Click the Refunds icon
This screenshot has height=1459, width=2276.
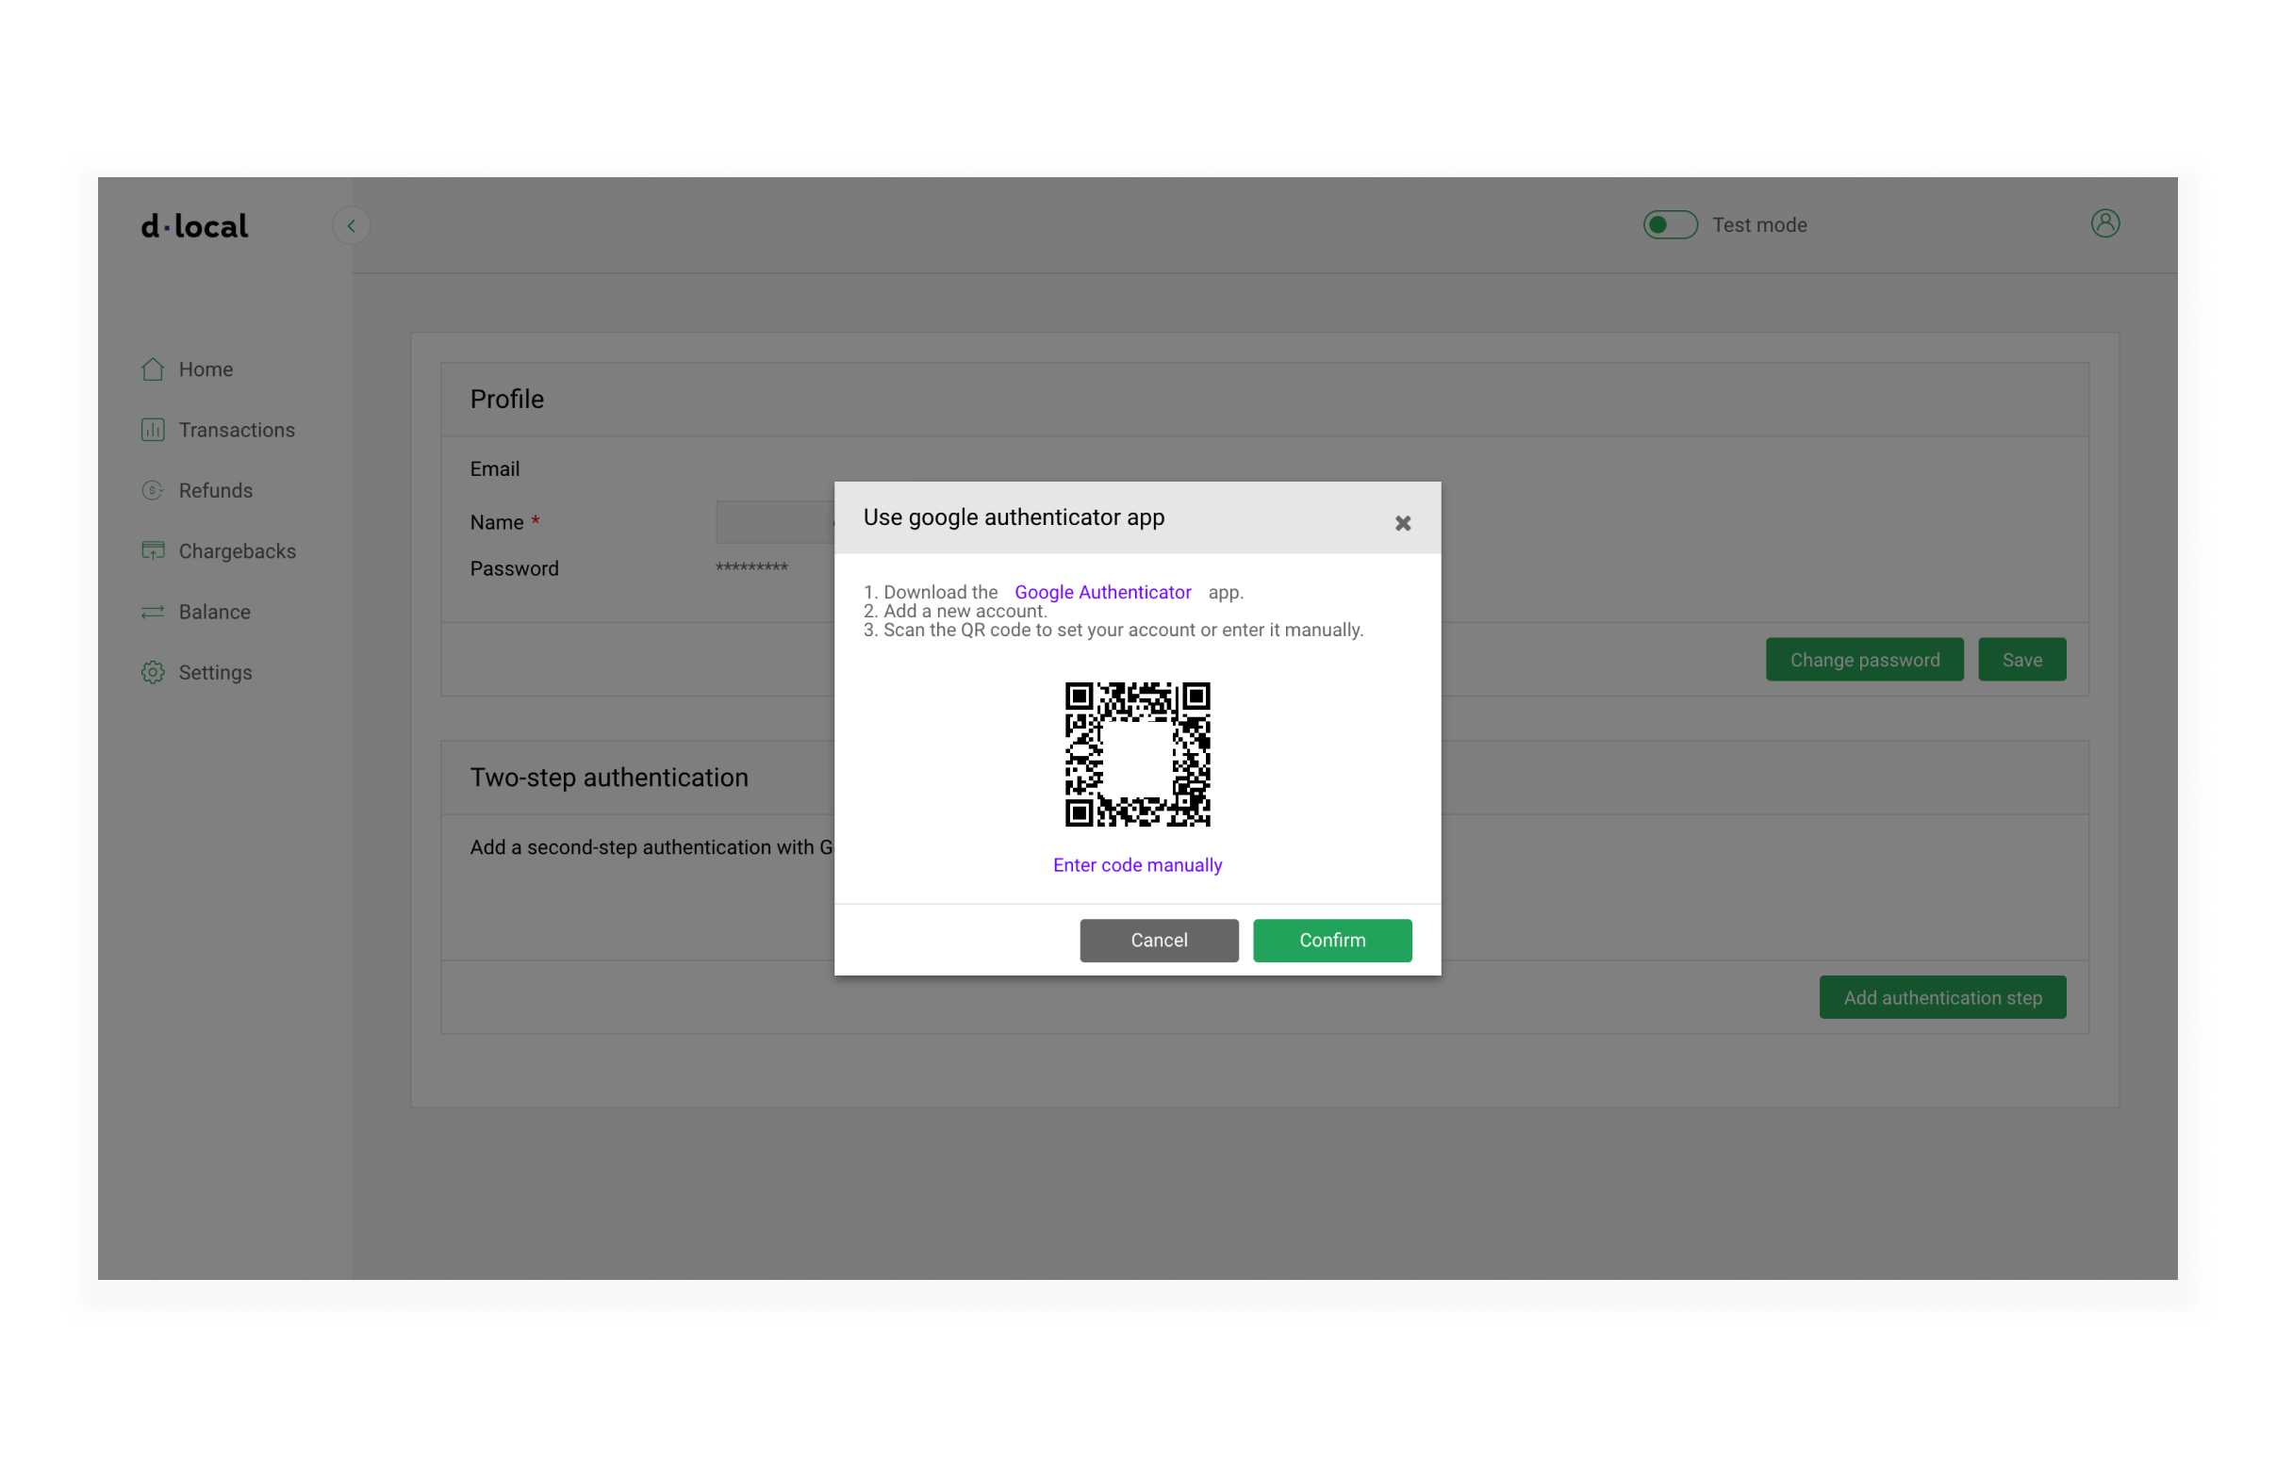(153, 491)
